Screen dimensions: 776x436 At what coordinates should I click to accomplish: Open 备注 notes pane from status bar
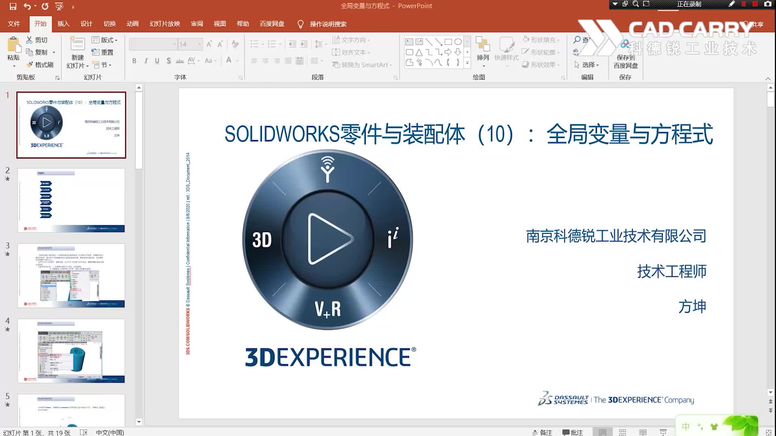542,432
